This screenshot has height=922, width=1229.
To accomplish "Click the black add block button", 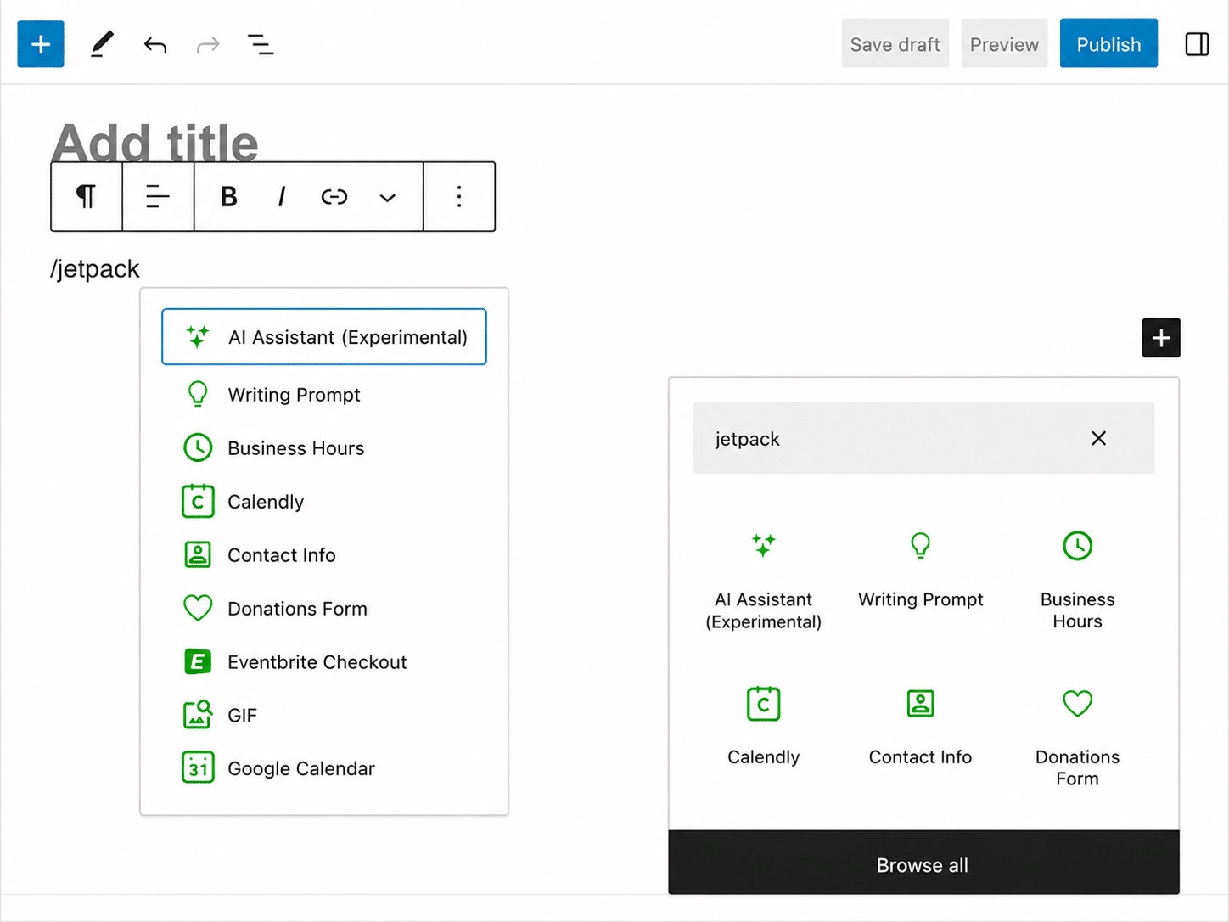I will (x=1161, y=338).
